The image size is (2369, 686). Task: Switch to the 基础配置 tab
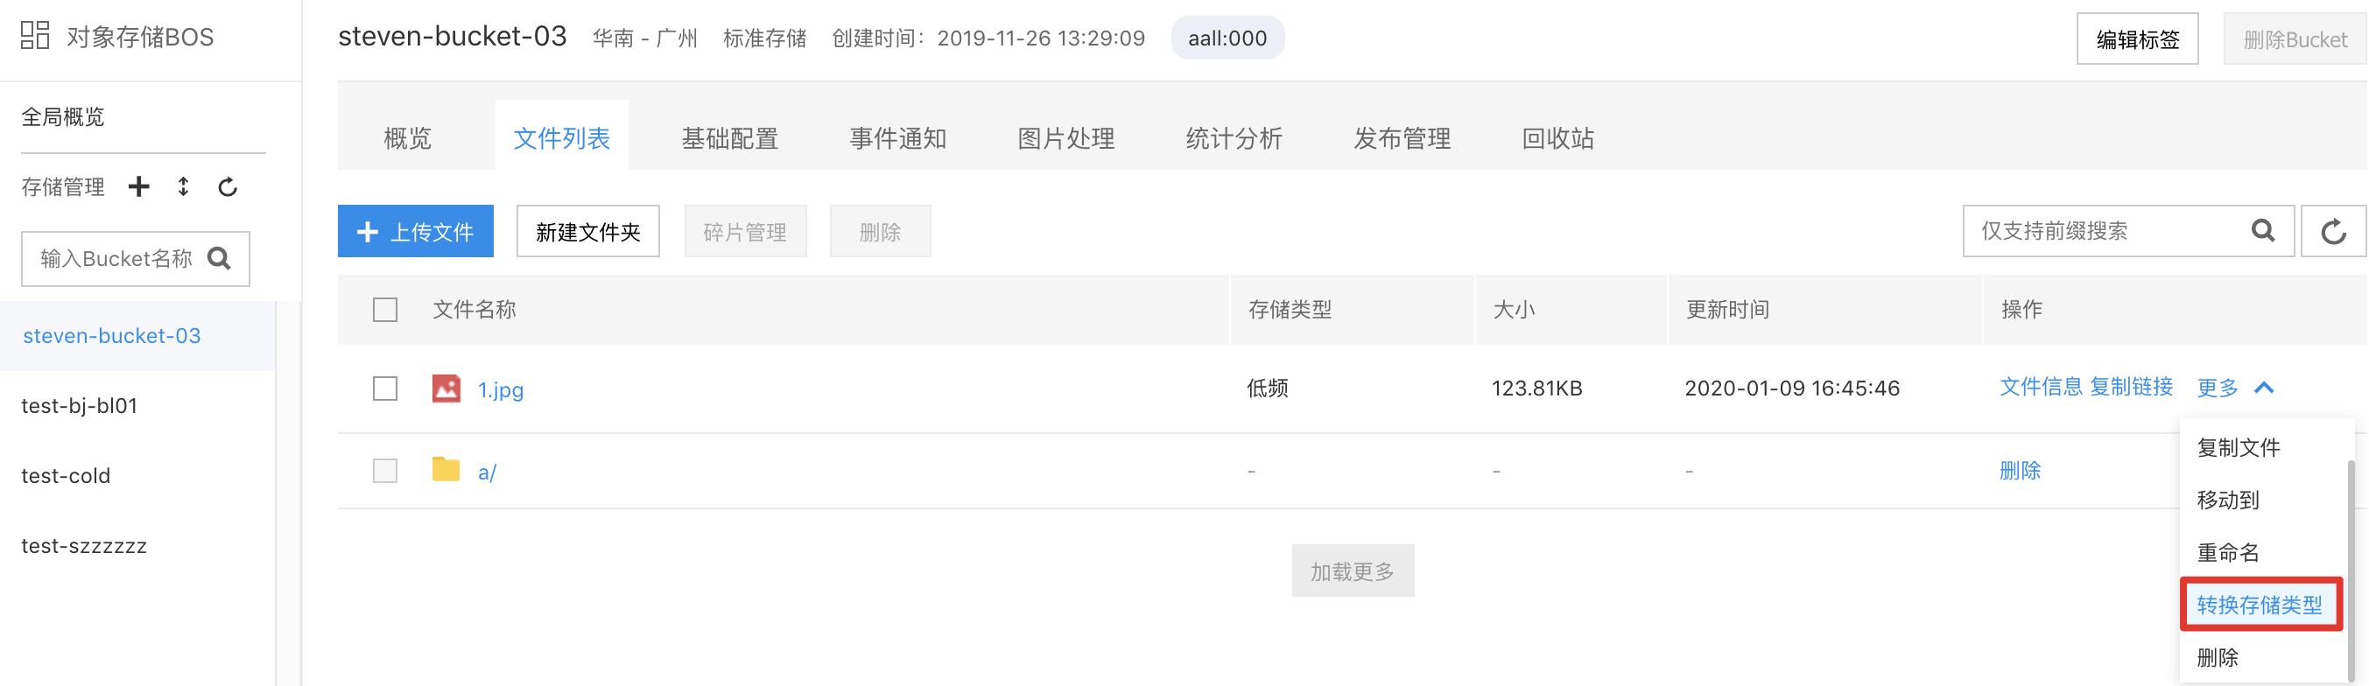(x=729, y=138)
